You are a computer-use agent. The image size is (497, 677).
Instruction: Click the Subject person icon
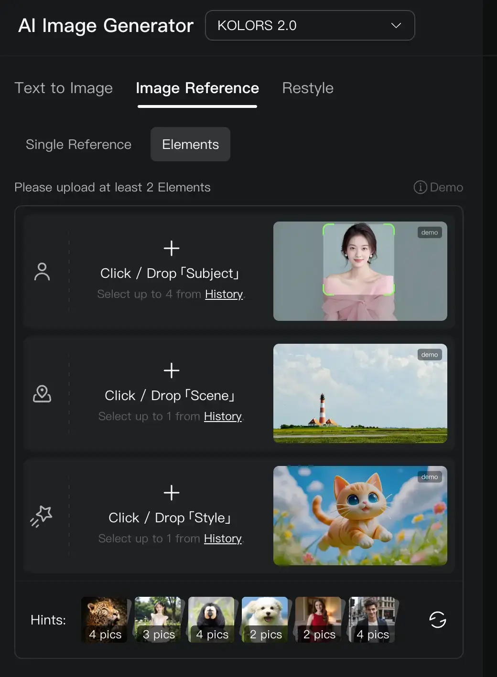[42, 272]
